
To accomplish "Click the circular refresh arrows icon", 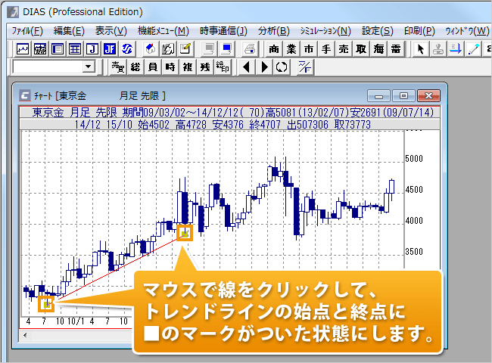I will click(x=282, y=67).
